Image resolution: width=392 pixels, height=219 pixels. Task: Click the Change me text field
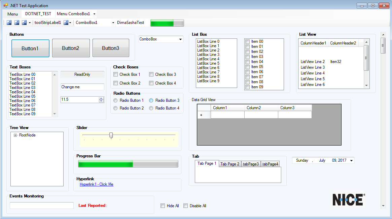click(x=82, y=87)
